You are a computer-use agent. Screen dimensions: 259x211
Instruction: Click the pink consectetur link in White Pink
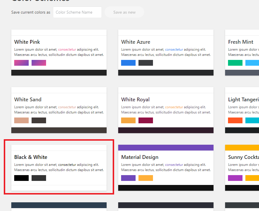pos(67,49)
